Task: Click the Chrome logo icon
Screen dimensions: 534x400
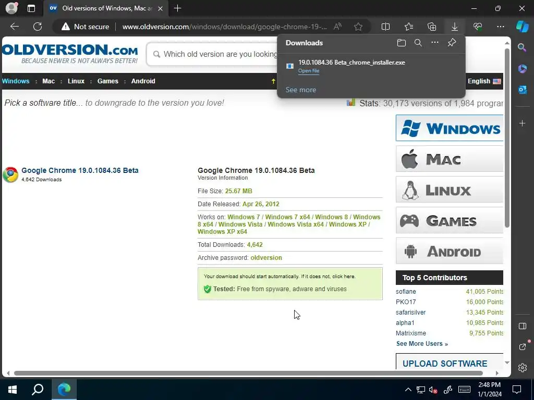Action: pyautogui.click(x=10, y=174)
